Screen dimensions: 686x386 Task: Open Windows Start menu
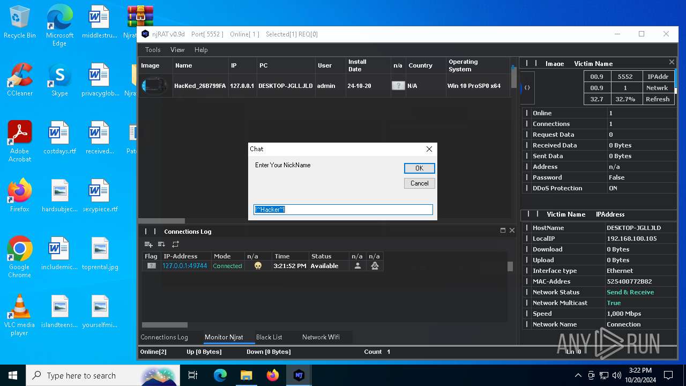coord(13,375)
